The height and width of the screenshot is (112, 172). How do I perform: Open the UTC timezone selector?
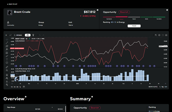153,87
